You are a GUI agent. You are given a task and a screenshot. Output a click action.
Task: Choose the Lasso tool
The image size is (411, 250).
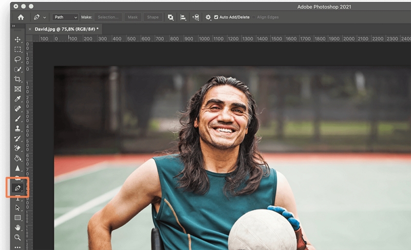tap(18, 59)
